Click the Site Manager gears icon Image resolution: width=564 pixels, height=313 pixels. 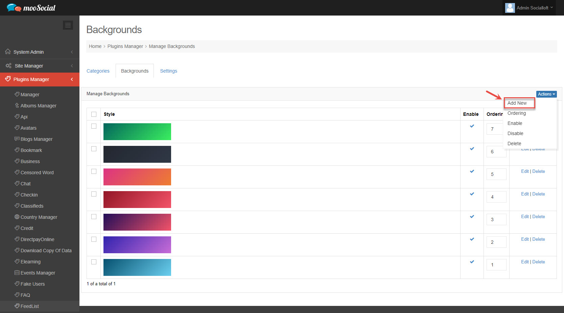point(8,66)
